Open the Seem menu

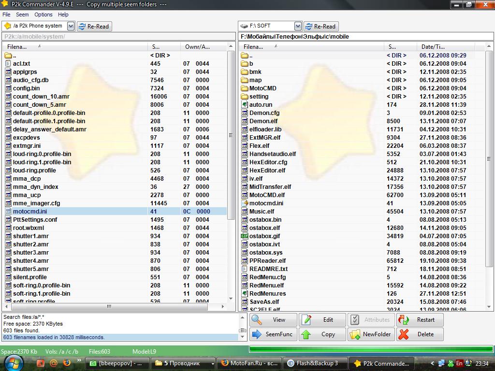pos(22,14)
